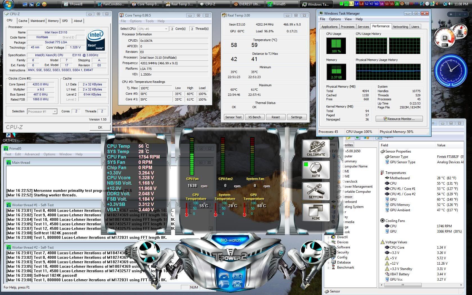The height and width of the screenshot is (295, 472).
Task: Click the XS Bench button in Real Temp
Action: pos(254,117)
